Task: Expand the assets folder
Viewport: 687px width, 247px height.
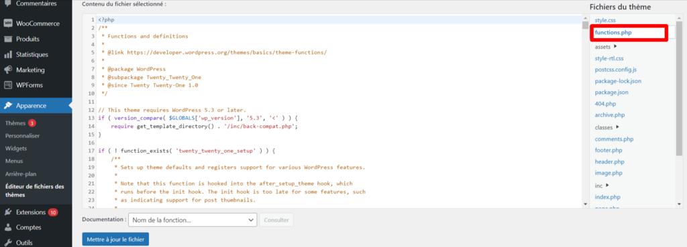Action: (606, 46)
